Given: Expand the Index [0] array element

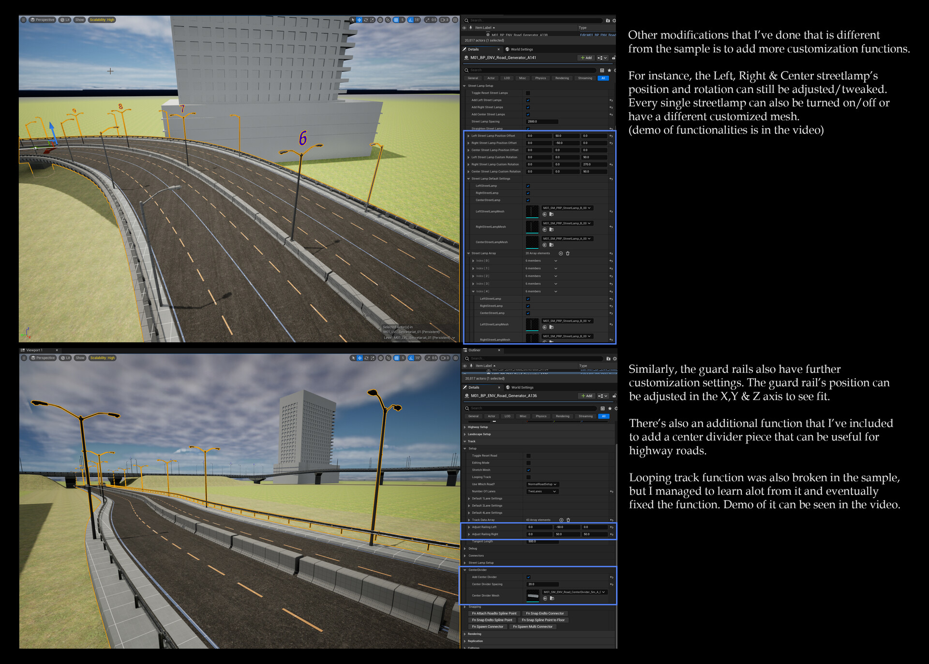Looking at the screenshot, I should tap(474, 260).
